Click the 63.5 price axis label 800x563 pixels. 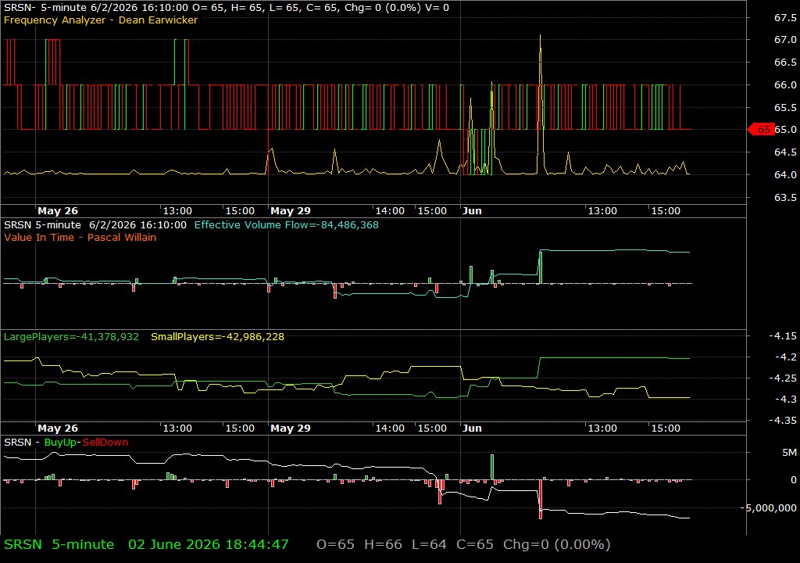(785, 198)
